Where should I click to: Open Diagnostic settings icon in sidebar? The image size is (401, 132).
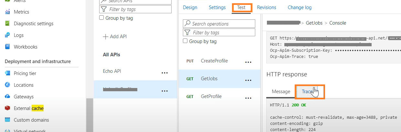click(7, 24)
